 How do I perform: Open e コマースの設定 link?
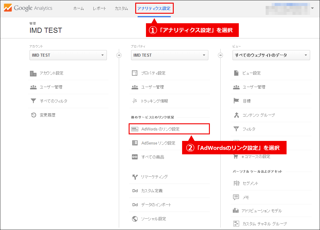[x=256, y=157]
